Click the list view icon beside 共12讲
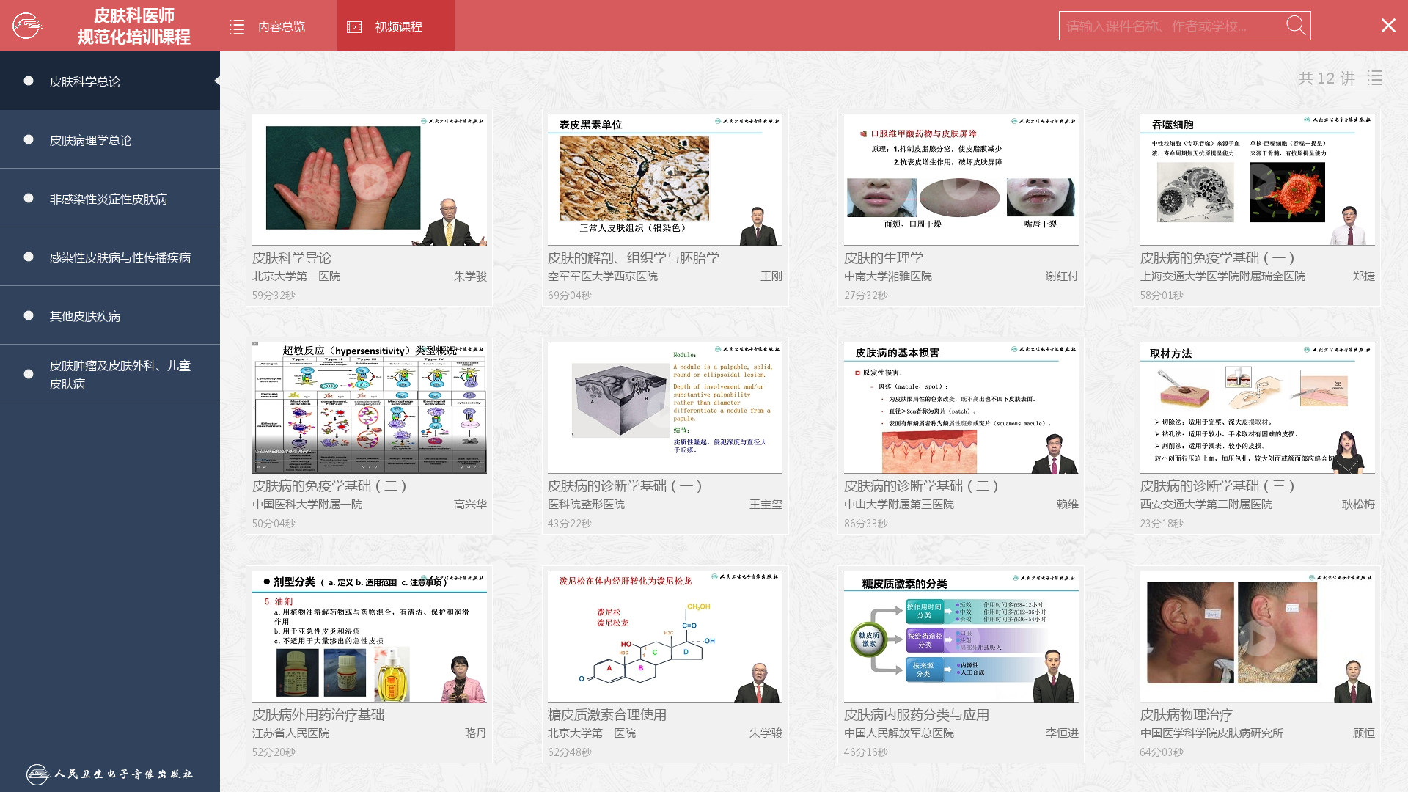Image resolution: width=1408 pixels, height=792 pixels. click(1375, 78)
